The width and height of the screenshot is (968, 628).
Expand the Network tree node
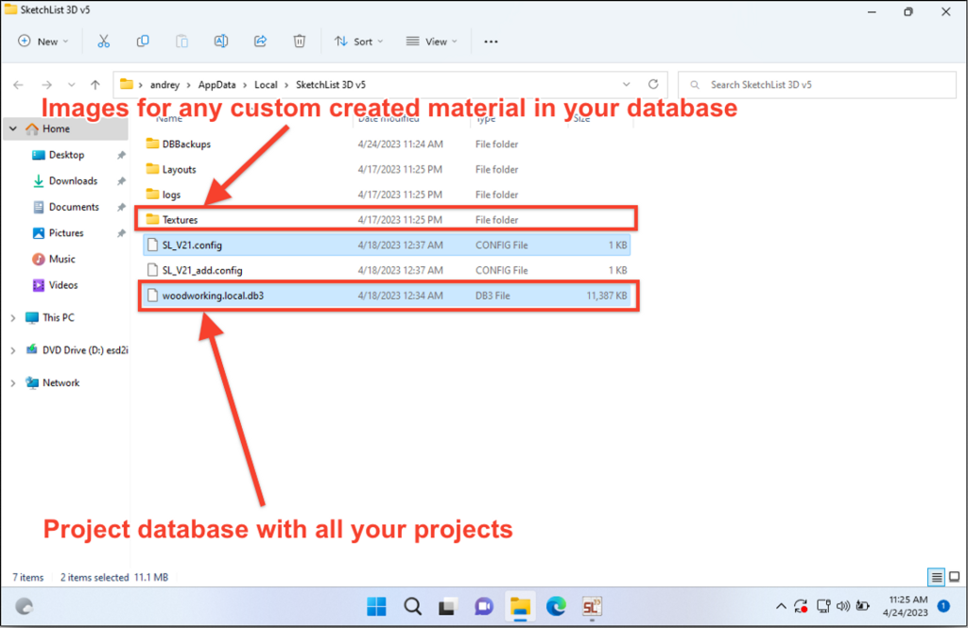point(13,383)
